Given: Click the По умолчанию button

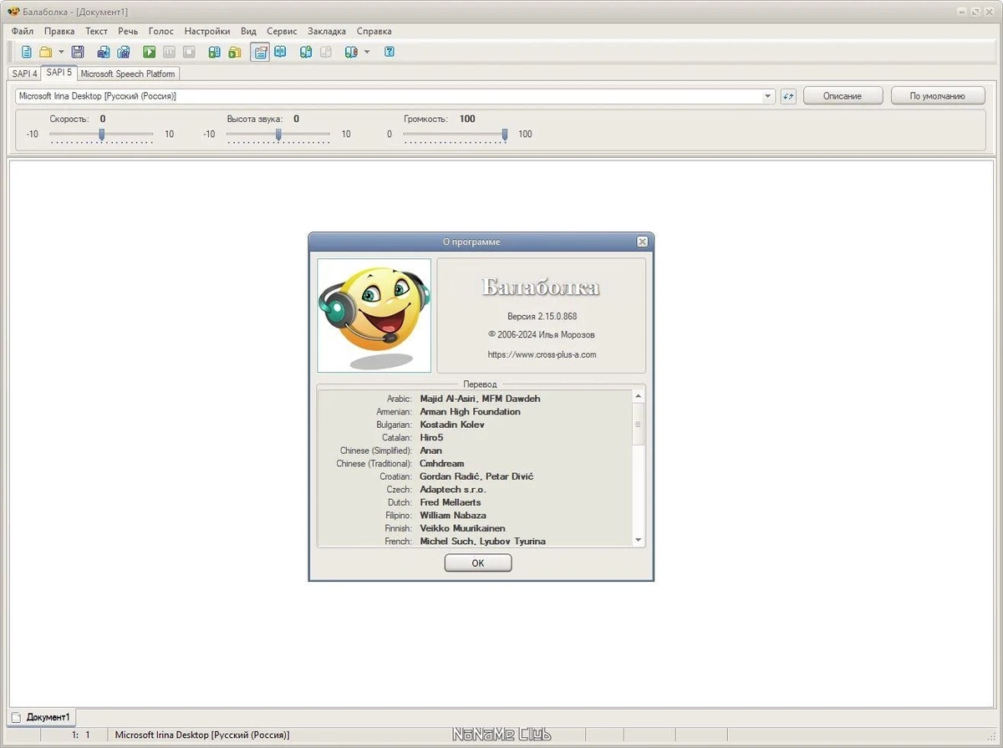Looking at the screenshot, I should point(938,96).
